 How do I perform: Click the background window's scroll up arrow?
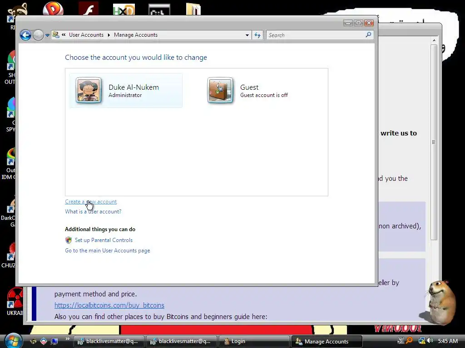pos(434,40)
